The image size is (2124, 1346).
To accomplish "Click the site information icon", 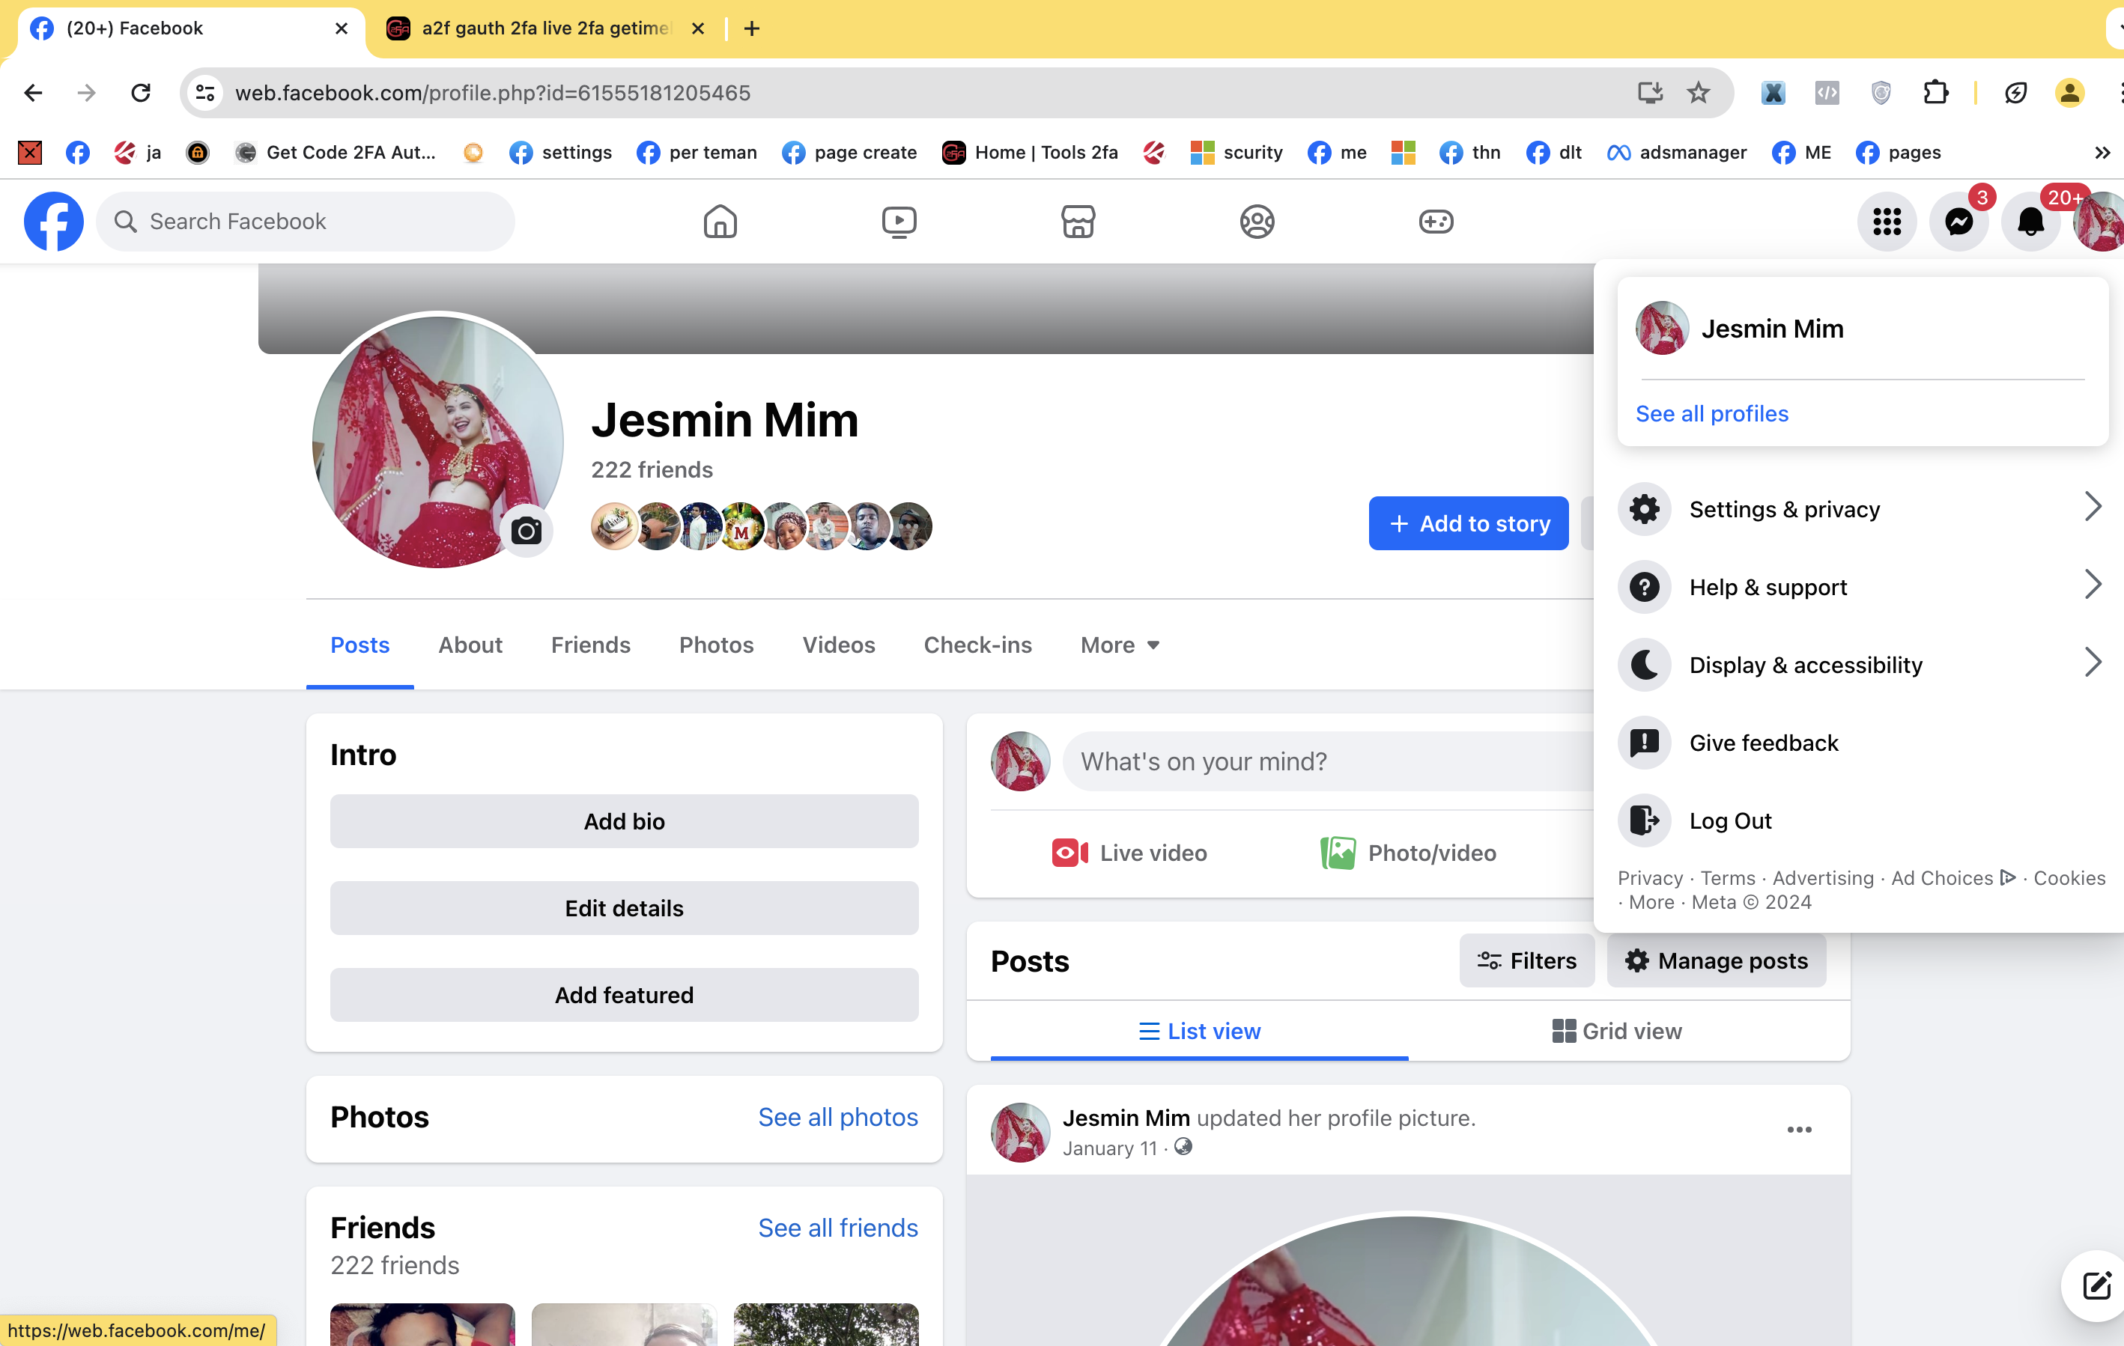I will [205, 93].
